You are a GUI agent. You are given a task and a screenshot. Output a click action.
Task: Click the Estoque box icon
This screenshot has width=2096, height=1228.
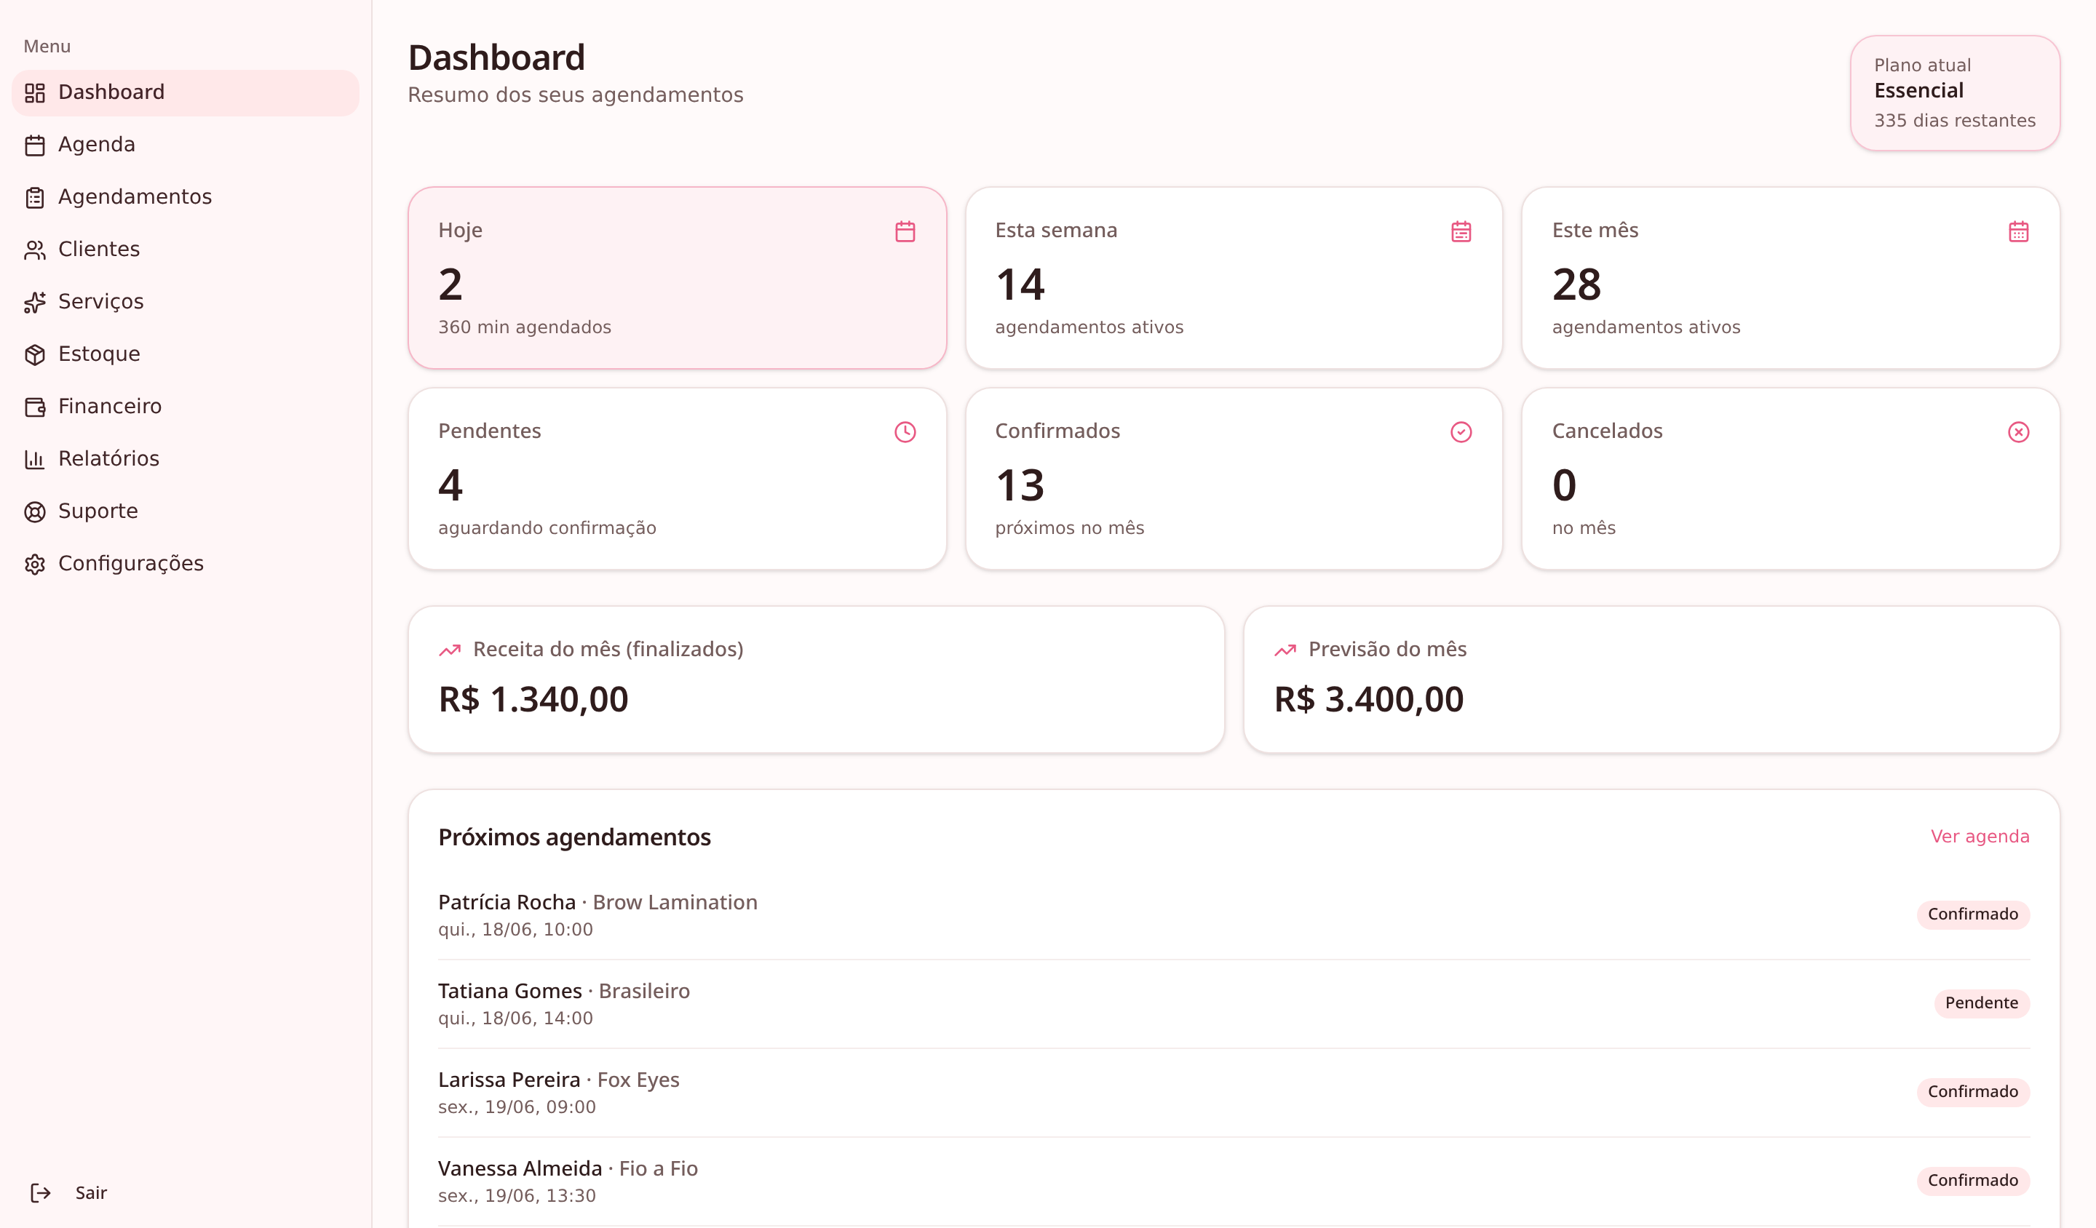pos(35,355)
